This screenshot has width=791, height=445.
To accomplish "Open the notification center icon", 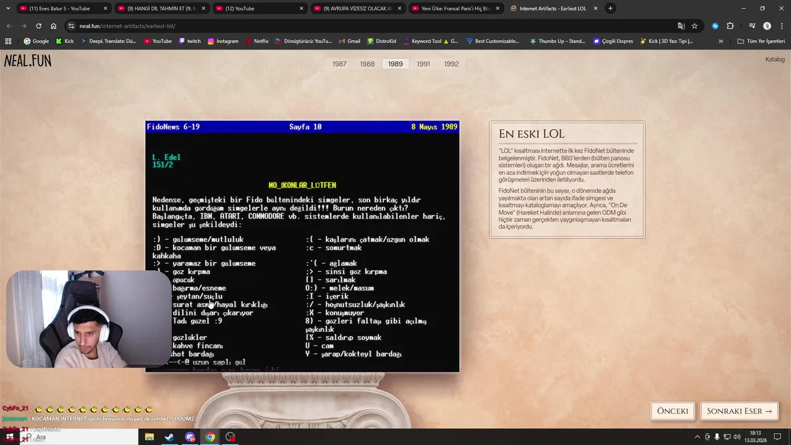I will [x=777, y=437].
